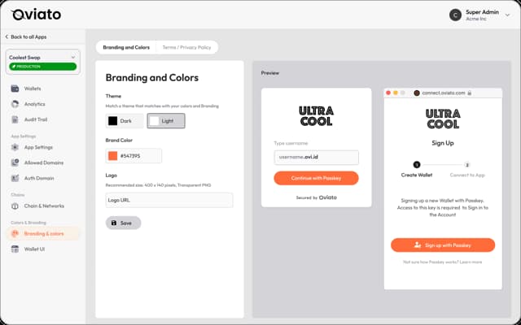Switch to Terms / Privacy Policy tab
Image resolution: width=521 pixels, height=325 pixels.
[x=186, y=47]
